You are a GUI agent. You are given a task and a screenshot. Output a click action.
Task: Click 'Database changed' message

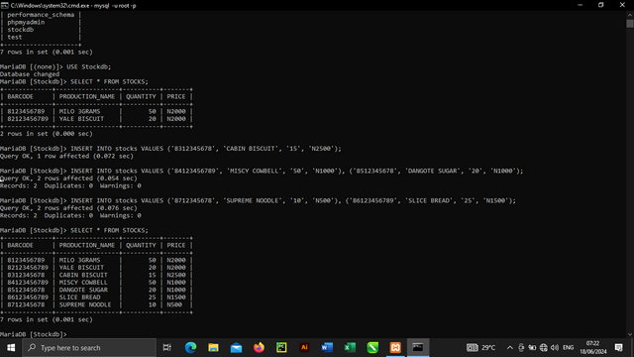coord(30,74)
